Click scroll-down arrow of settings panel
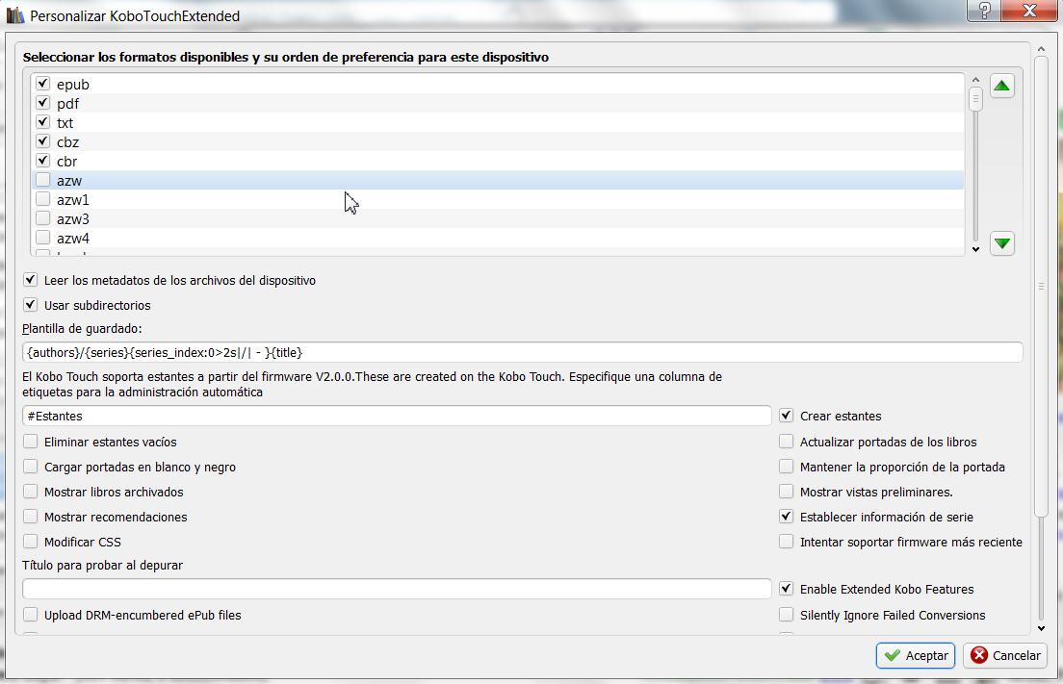The height and width of the screenshot is (684, 1063). pos(1041,628)
